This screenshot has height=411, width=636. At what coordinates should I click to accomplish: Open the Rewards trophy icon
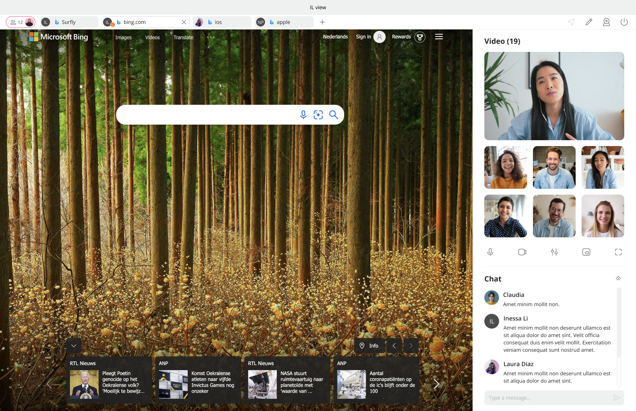[x=420, y=37]
